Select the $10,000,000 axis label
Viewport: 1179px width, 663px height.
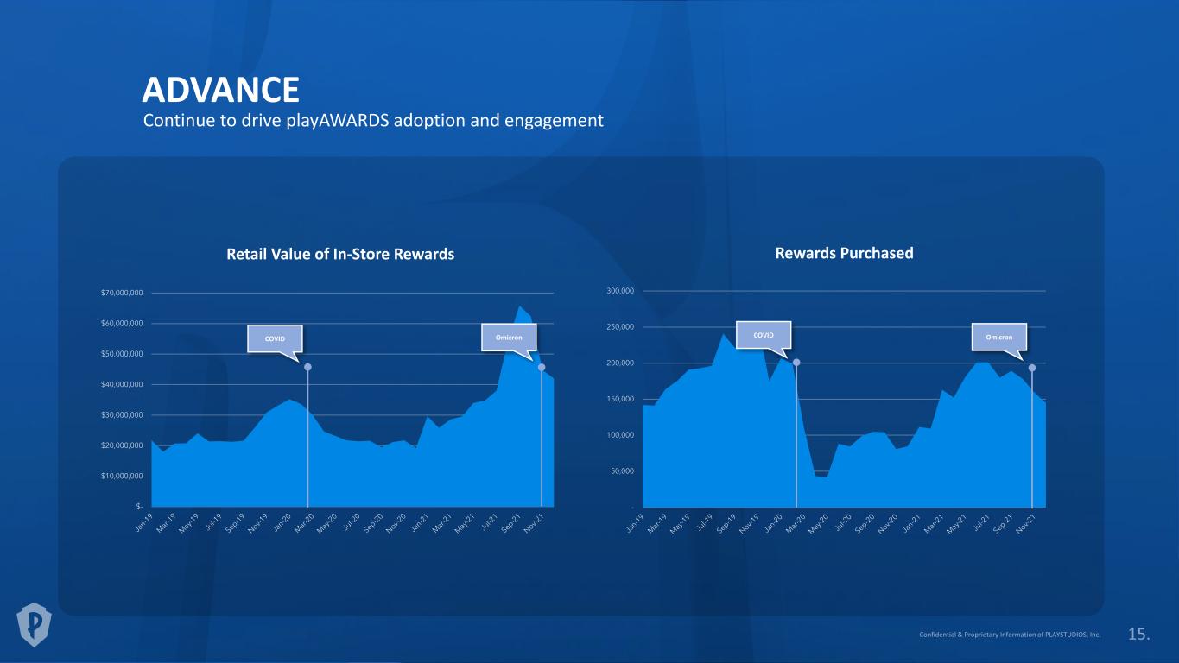pyautogui.click(x=122, y=476)
